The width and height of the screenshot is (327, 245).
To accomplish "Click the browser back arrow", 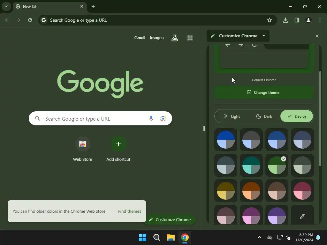I will click(7, 20).
